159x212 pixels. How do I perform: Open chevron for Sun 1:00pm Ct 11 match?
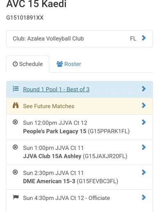click(144, 147)
